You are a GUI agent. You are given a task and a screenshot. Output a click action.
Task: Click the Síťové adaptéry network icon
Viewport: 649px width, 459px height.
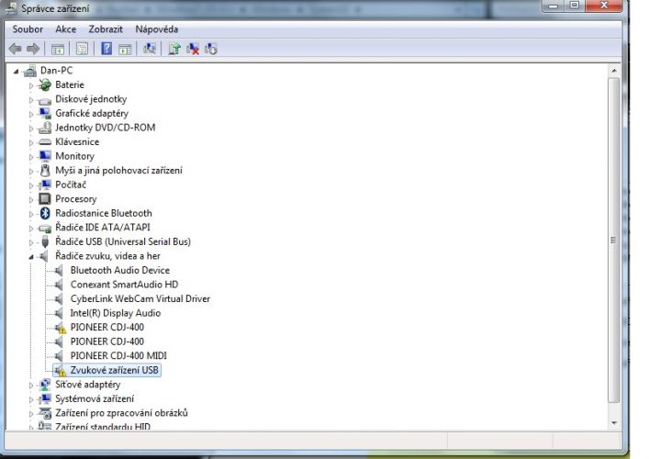coord(45,385)
